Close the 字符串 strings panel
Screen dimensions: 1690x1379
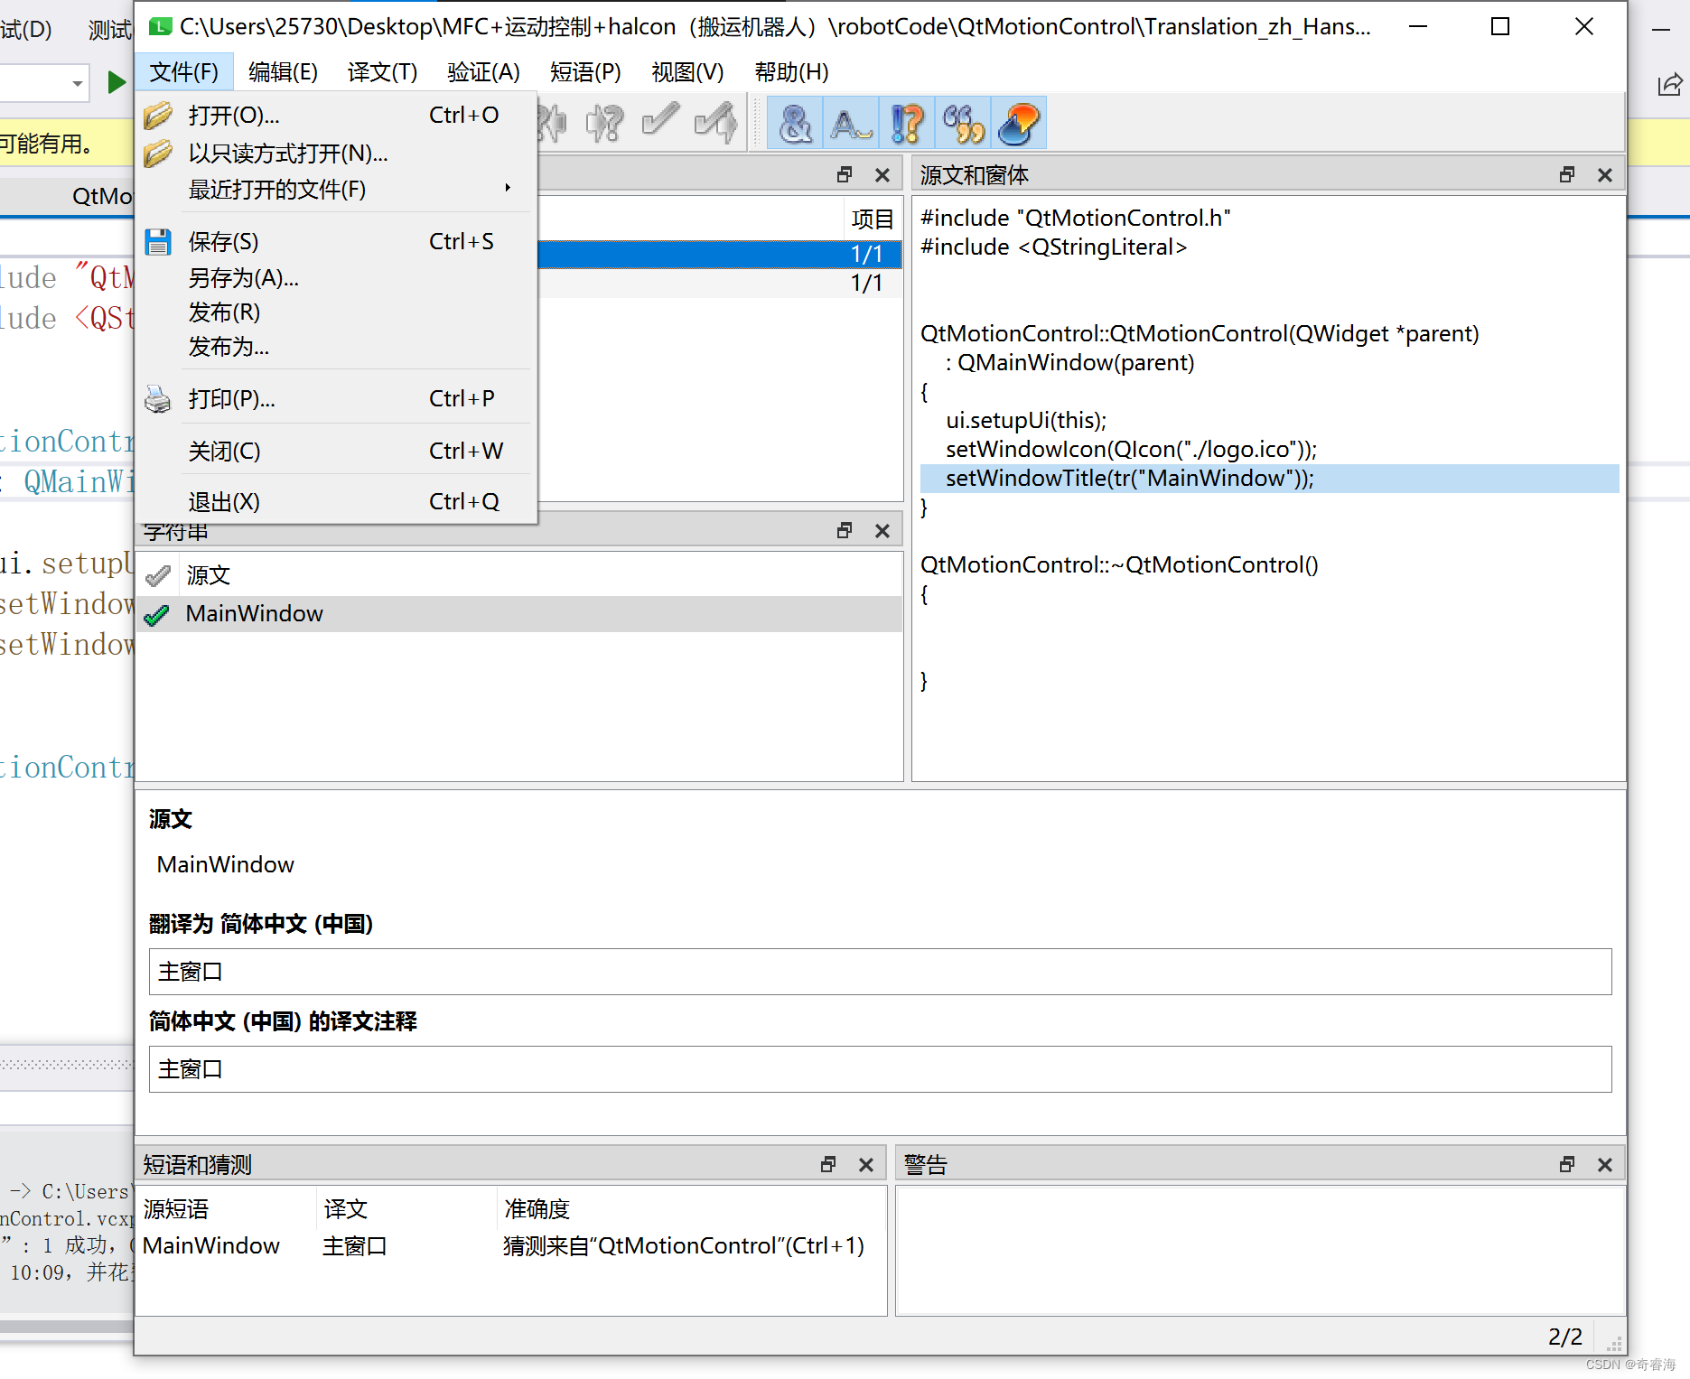click(882, 530)
